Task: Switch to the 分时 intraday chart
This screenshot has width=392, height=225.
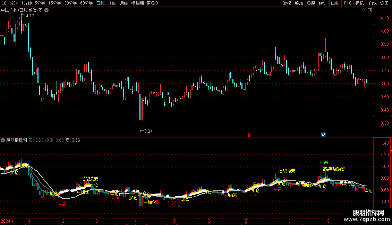Action: click(x=14, y=3)
